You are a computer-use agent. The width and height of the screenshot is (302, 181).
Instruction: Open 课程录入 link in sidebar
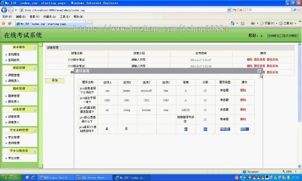(14, 81)
